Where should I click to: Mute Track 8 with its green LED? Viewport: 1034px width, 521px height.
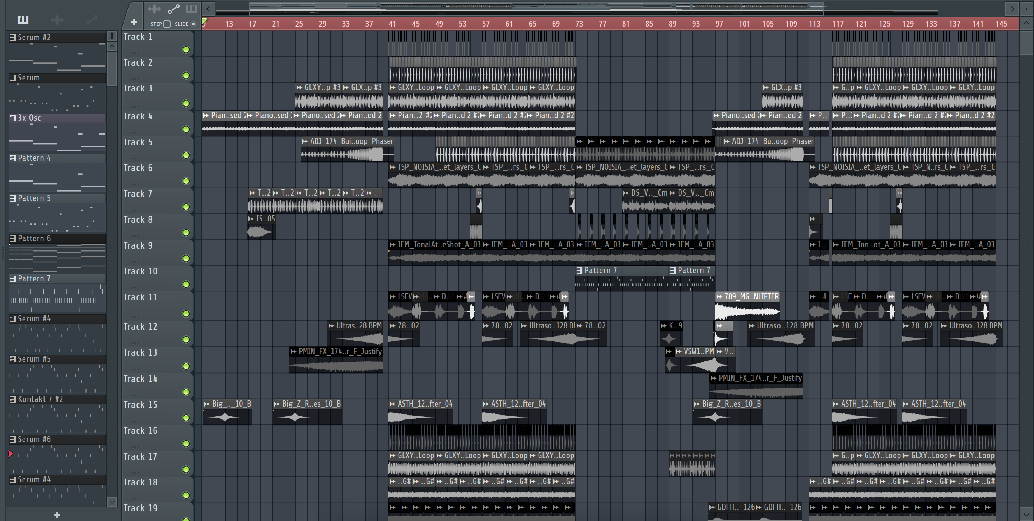(x=186, y=233)
